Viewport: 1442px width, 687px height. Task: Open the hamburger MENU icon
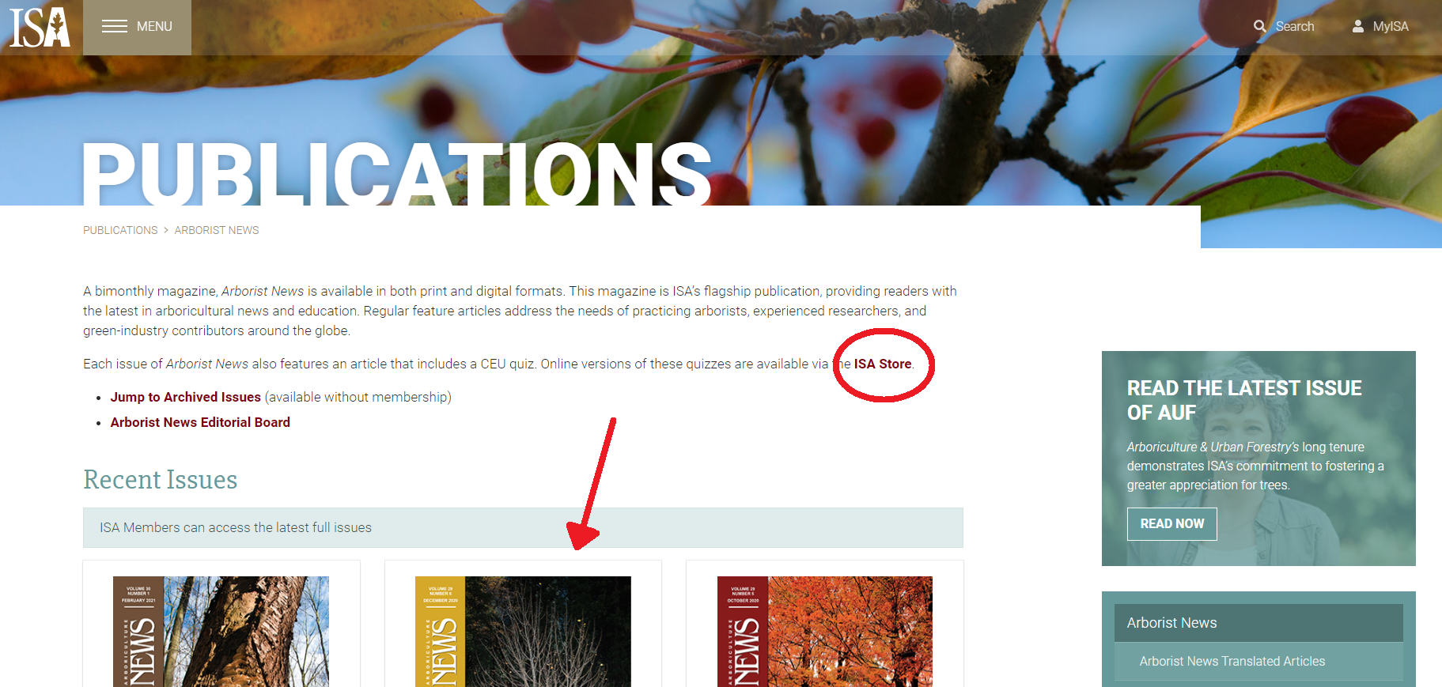tap(115, 26)
